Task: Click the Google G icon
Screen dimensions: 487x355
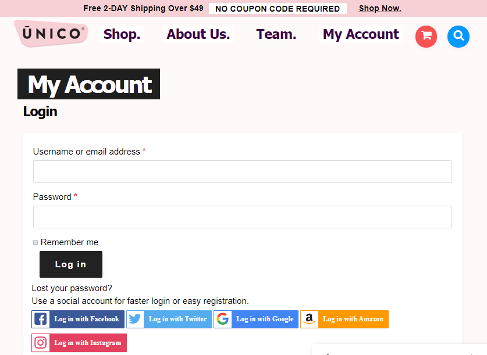Action: click(223, 319)
